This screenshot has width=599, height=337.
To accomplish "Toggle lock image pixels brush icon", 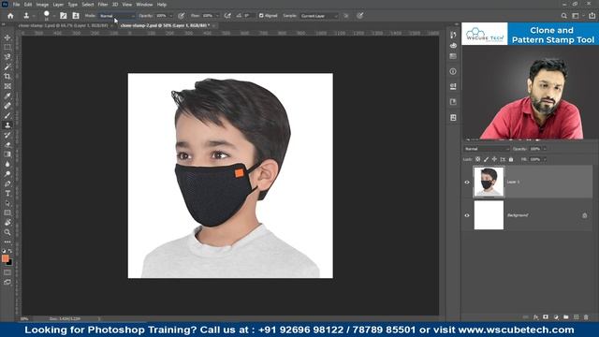I will click(486, 159).
